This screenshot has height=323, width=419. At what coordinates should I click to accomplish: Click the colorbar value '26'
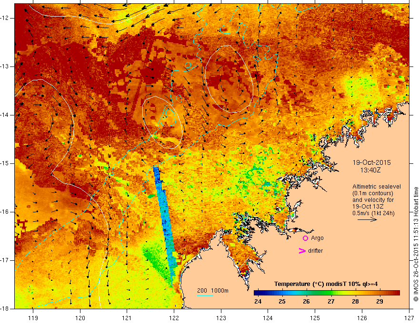point(306,302)
